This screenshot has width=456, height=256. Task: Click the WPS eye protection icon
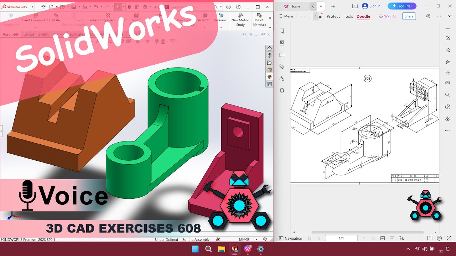448,119
